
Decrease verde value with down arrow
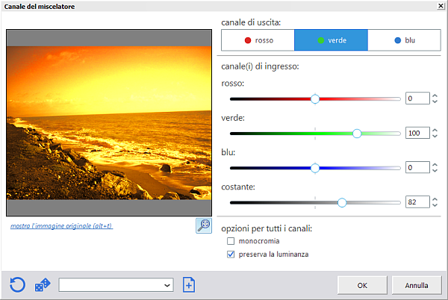coord(435,137)
